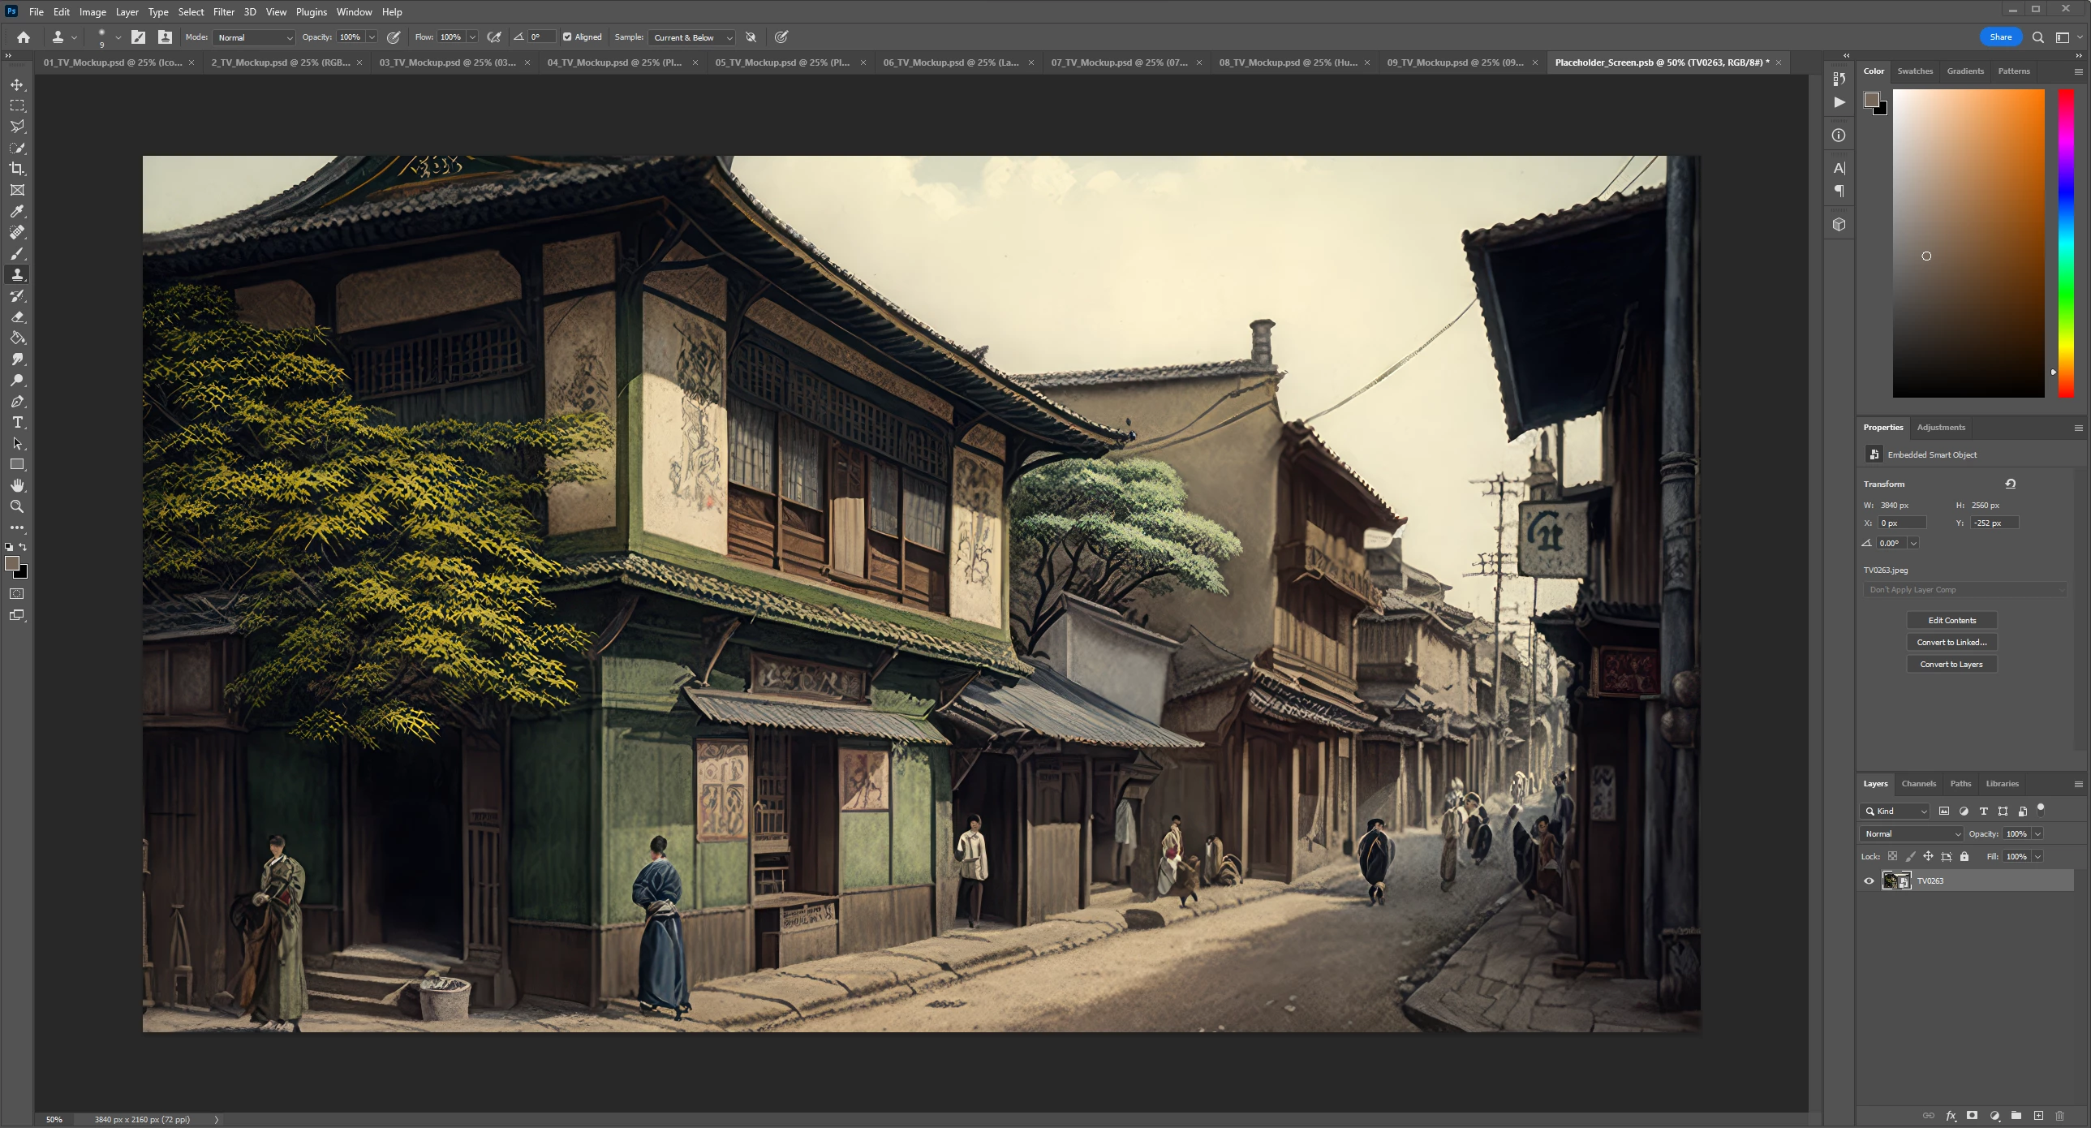Click the Move tool
Screen dimensions: 2091x1128
coord(17,84)
